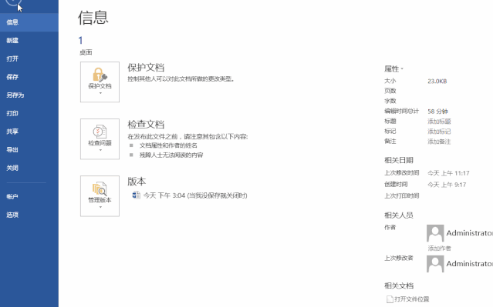Click the 管理版本 button
This screenshot has height=307, width=493.
(100, 196)
